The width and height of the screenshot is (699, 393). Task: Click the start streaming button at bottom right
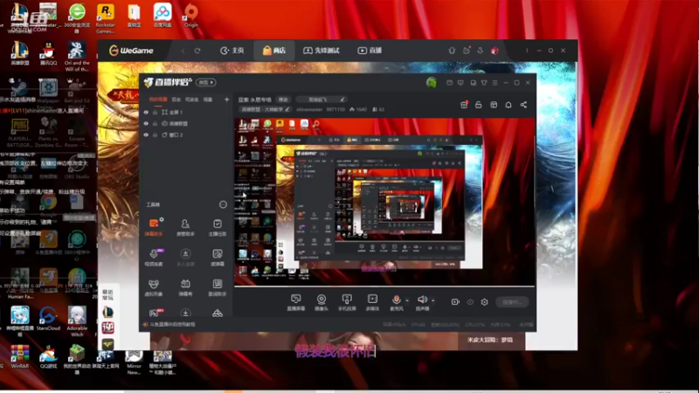click(512, 302)
